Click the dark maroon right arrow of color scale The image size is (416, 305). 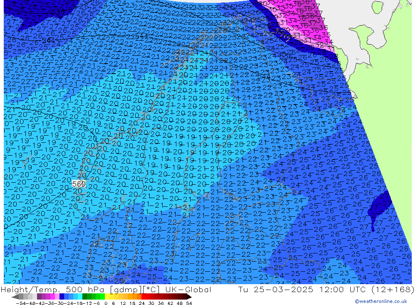(x=189, y=297)
